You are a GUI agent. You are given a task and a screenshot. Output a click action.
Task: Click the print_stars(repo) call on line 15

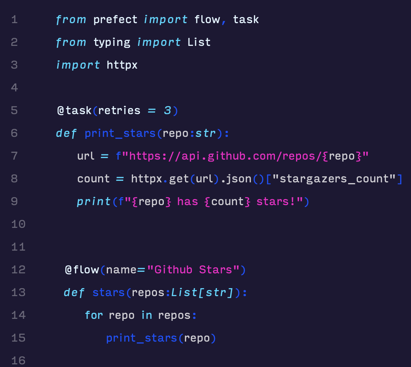tap(161, 338)
